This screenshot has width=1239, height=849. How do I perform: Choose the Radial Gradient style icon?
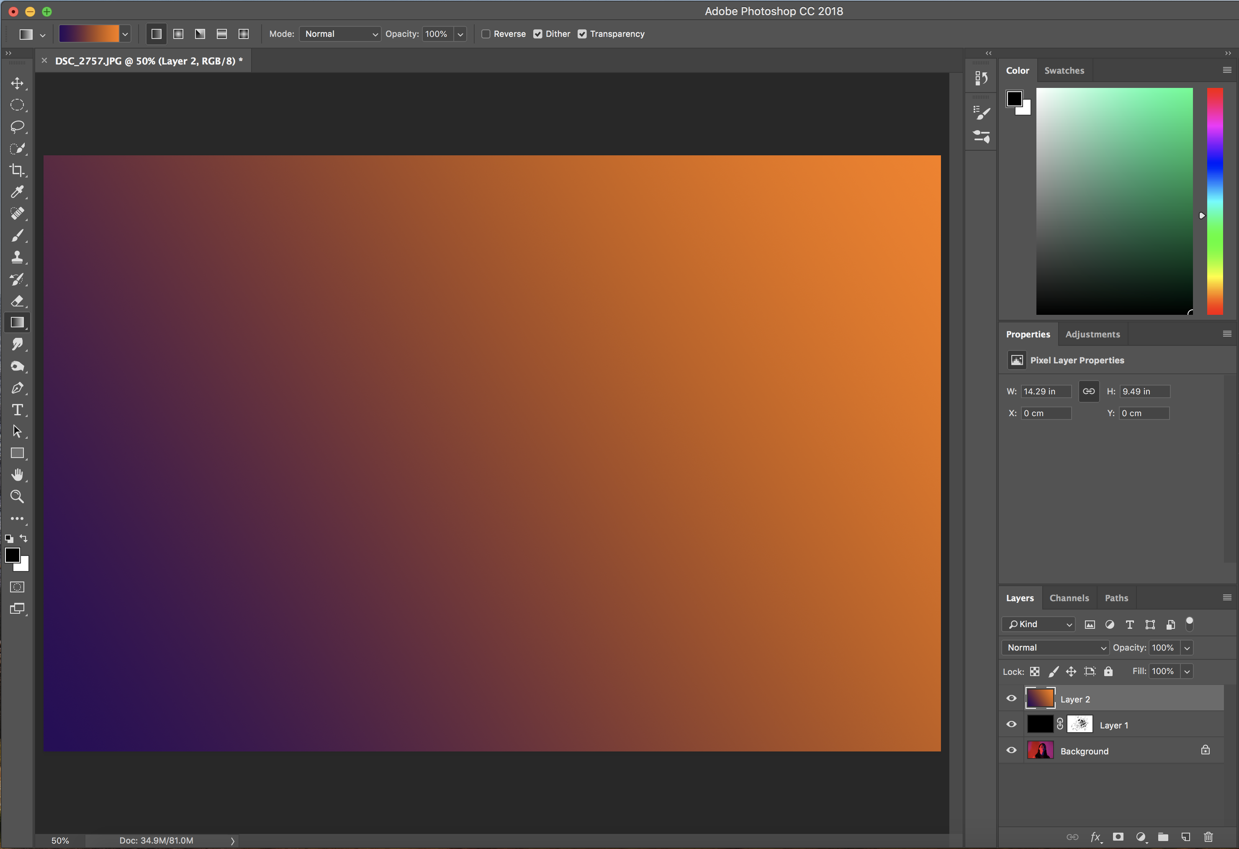click(179, 34)
